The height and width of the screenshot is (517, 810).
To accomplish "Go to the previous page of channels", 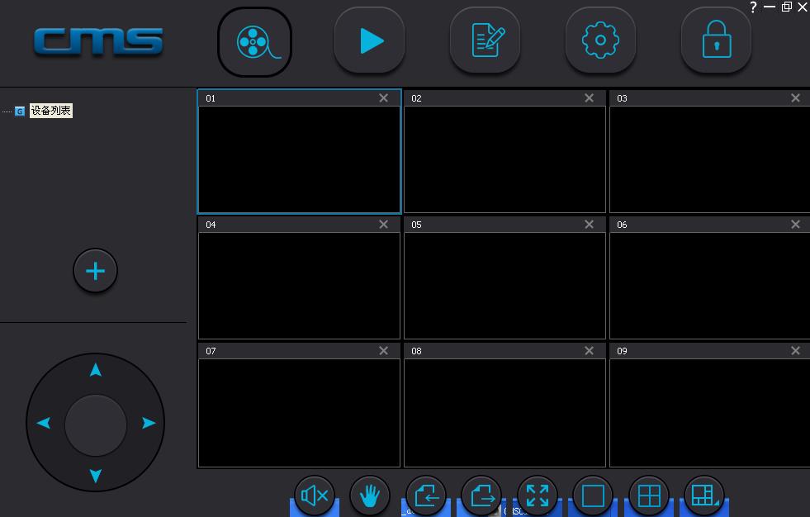I will (x=426, y=496).
